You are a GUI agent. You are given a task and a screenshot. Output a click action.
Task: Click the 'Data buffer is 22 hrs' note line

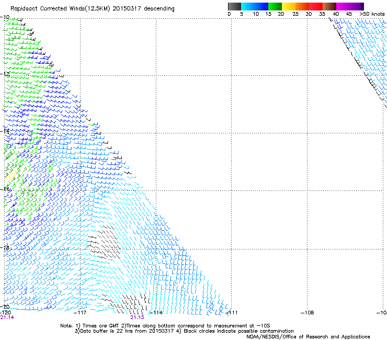click(x=184, y=331)
